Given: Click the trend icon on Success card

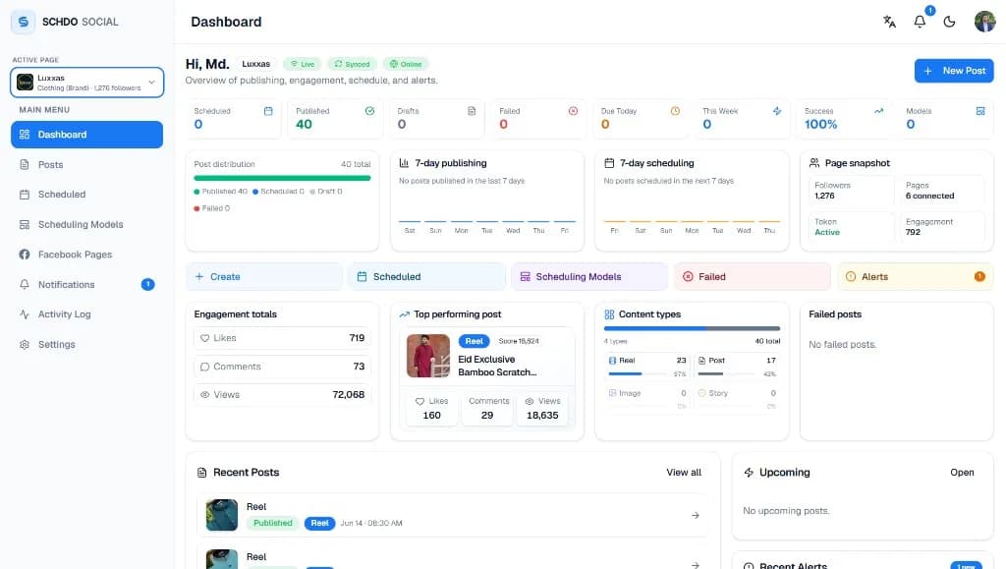Looking at the screenshot, I should [878, 111].
